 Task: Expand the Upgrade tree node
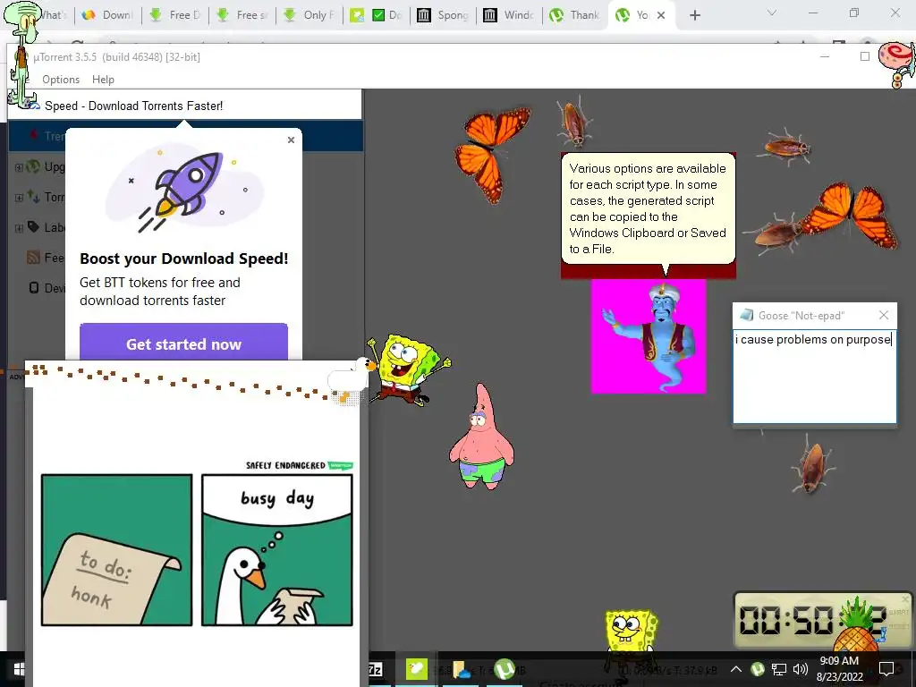click(19, 167)
